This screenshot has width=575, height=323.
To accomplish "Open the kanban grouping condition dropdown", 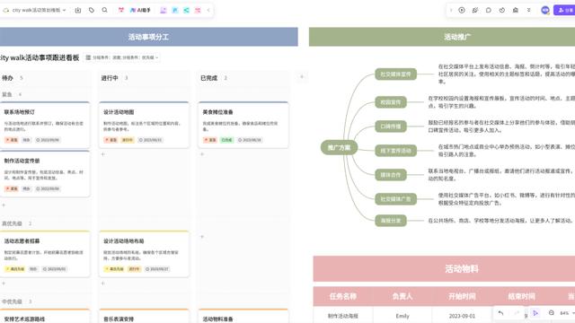I will pos(122,57).
